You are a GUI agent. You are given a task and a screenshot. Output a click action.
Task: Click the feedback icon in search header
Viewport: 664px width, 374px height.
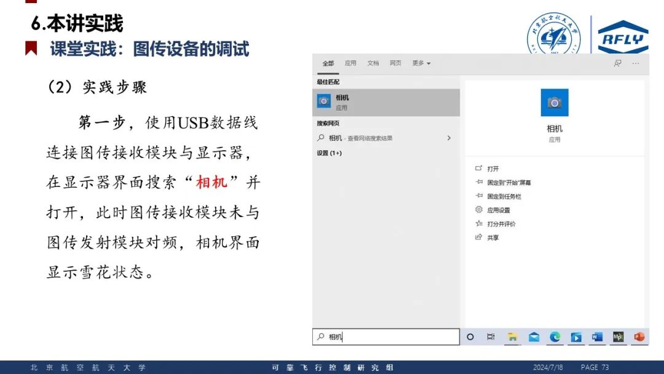tap(617, 63)
